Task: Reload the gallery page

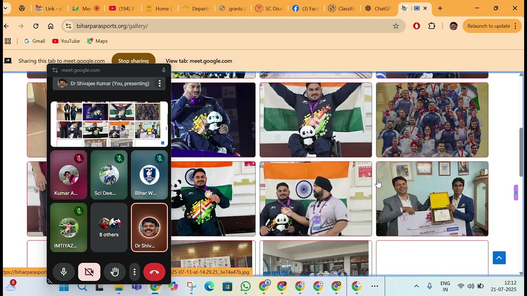Action: tap(36, 26)
